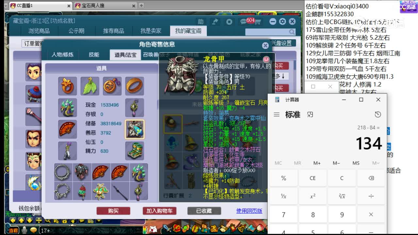
Task: Open calculator history clock icon
Action: click(378, 115)
